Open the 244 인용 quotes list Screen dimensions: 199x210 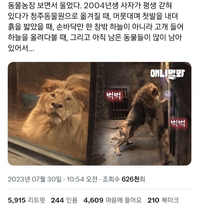tap(64, 200)
